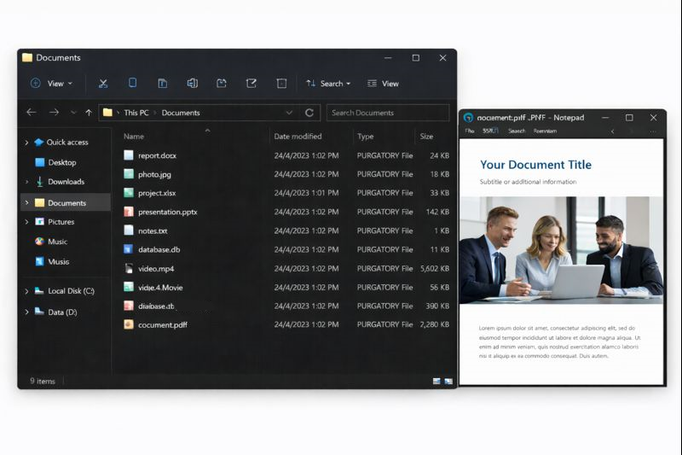Expand the Data (D) drive node
The height and width of the screenshot is (455, 682).
pyautogui.click(x=26, y=312)
